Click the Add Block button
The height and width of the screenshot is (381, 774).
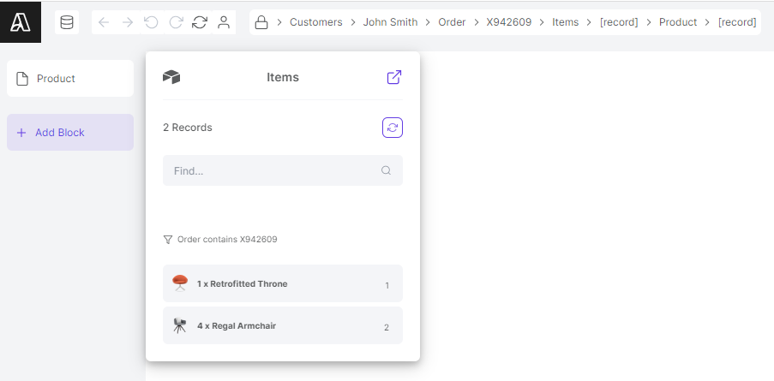tap(70, 133)
